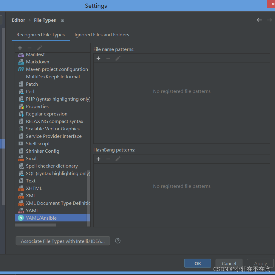Click the back navigation arrow
The image size is (275, 275).
(259, 20)
